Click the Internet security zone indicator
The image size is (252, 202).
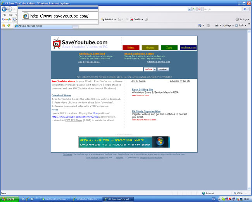pos(208,193)
